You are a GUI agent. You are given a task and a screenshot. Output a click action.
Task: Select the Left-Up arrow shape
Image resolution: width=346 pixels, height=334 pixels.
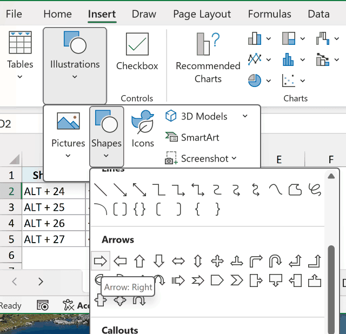pyautogui.click(x=295, y=261)
